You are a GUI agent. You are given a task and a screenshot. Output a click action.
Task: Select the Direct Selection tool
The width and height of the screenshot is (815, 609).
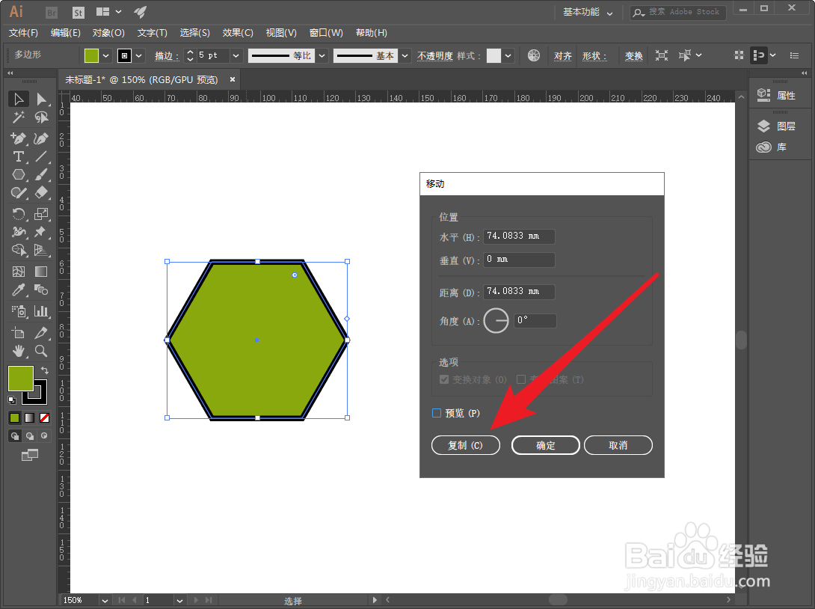(x=41, y=99)
